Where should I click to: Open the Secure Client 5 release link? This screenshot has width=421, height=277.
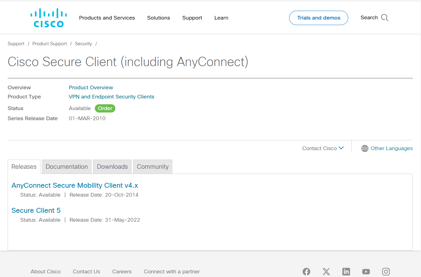(36, 210)
